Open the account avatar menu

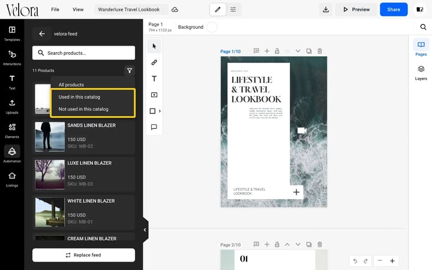pyautogui.click(x=419, y=10)
